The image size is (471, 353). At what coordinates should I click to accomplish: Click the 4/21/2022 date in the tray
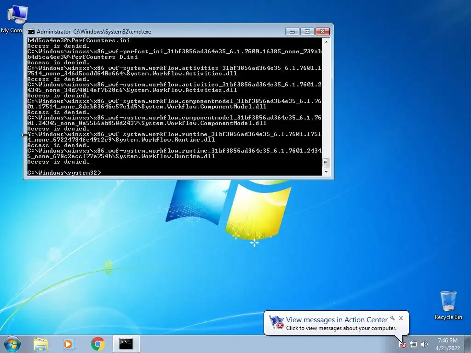[448, 348]
